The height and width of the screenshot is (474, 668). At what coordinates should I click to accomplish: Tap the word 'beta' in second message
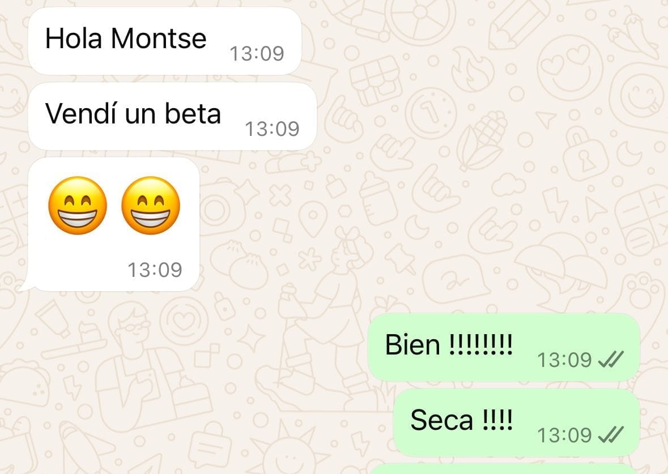193,114
